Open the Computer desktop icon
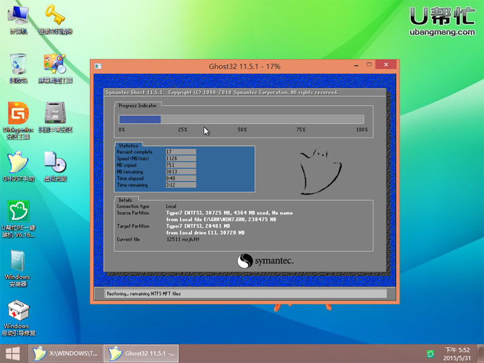Screen dimensions: 484x363 19,17
